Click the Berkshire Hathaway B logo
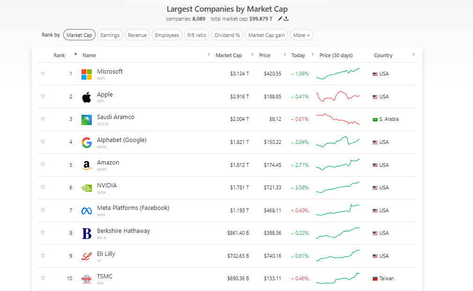 pyautogui.click(x=87, y=233)
